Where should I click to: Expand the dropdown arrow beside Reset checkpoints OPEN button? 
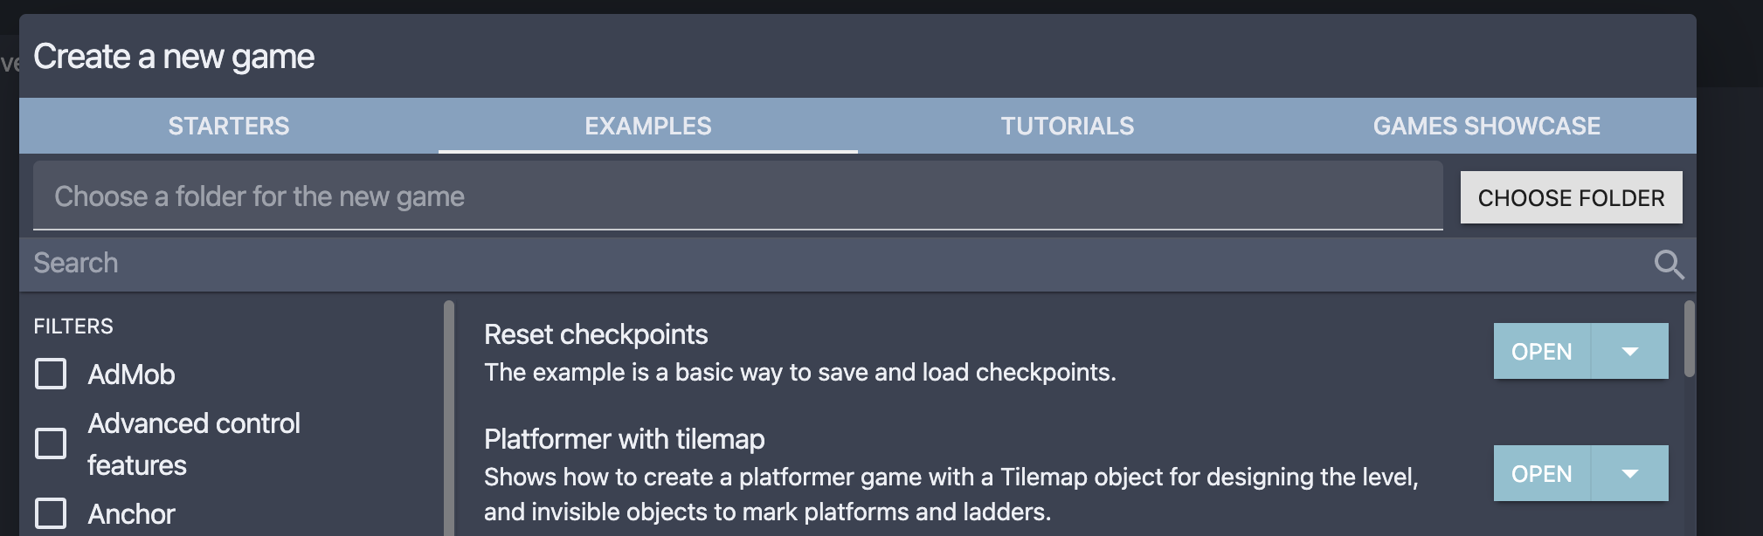click(1628, 352)
